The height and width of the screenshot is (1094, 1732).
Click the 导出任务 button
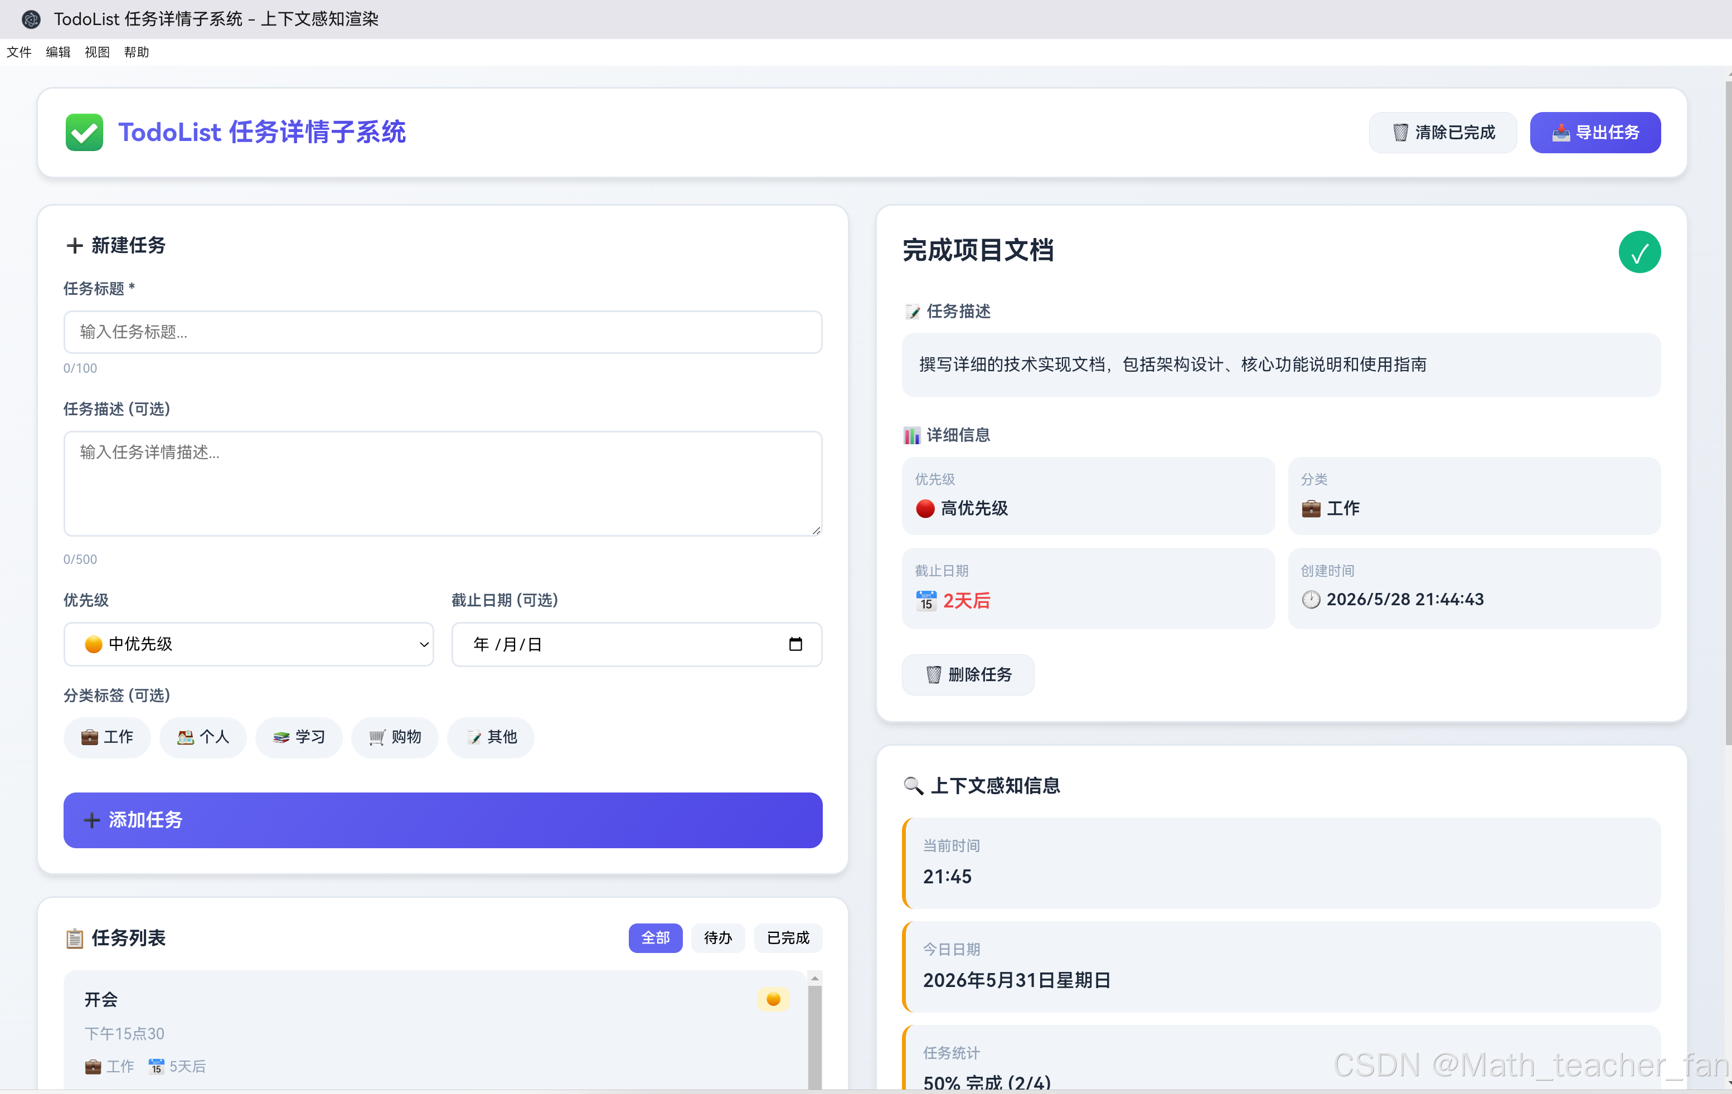coord(1595,132)
